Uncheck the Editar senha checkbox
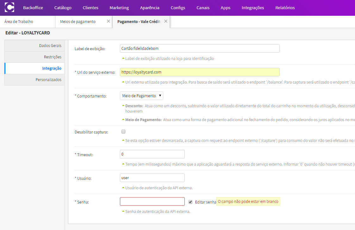Viewport: 355px width, 230px height. pyautogui.click(x=190, y=202)
